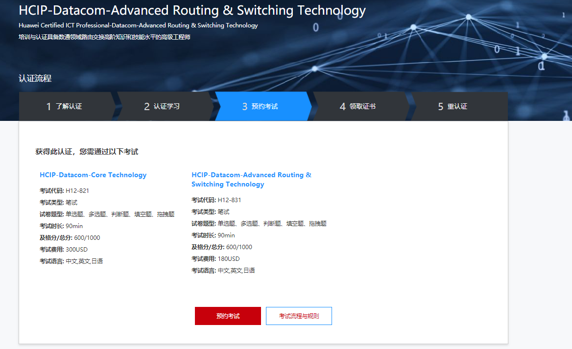Click the 180USD exam fee value
Viewport: 572px width, 349px height.
click(x=229, y=259)
